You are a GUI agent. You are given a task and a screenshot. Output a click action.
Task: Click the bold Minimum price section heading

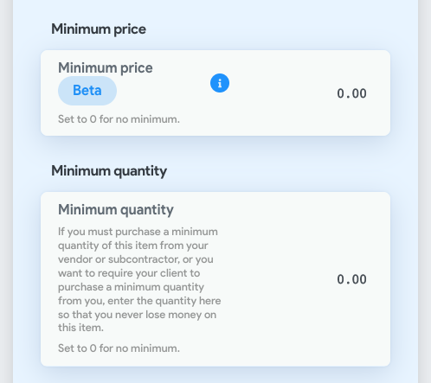click(x=99, y=29)
